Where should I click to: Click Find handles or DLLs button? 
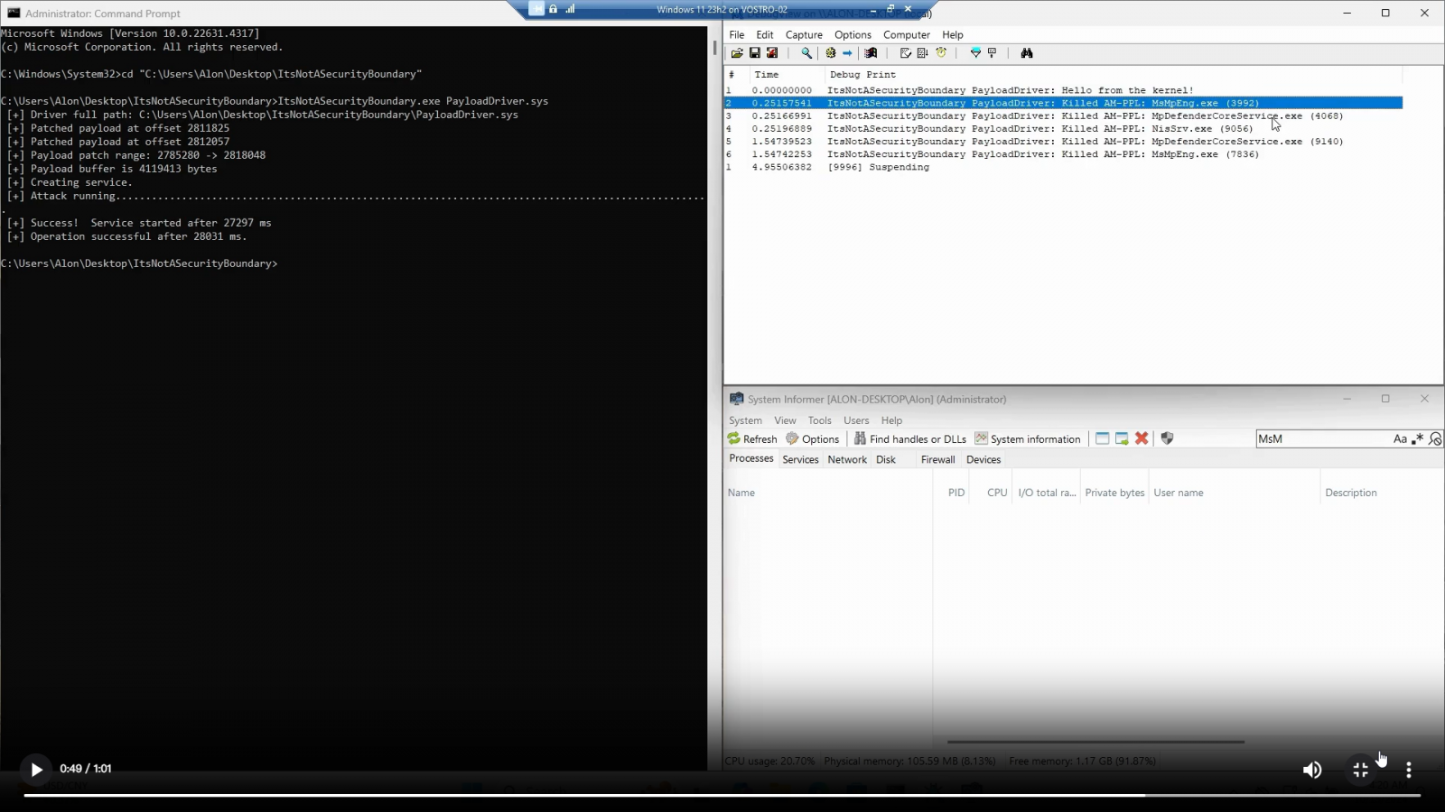coord(909,438)
